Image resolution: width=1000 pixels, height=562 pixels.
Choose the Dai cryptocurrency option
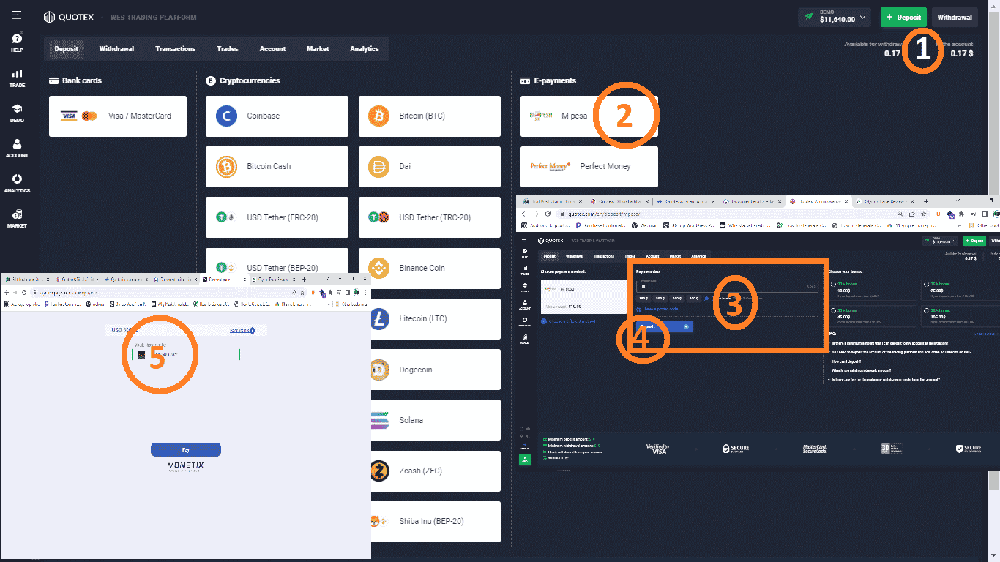(430, 166)
